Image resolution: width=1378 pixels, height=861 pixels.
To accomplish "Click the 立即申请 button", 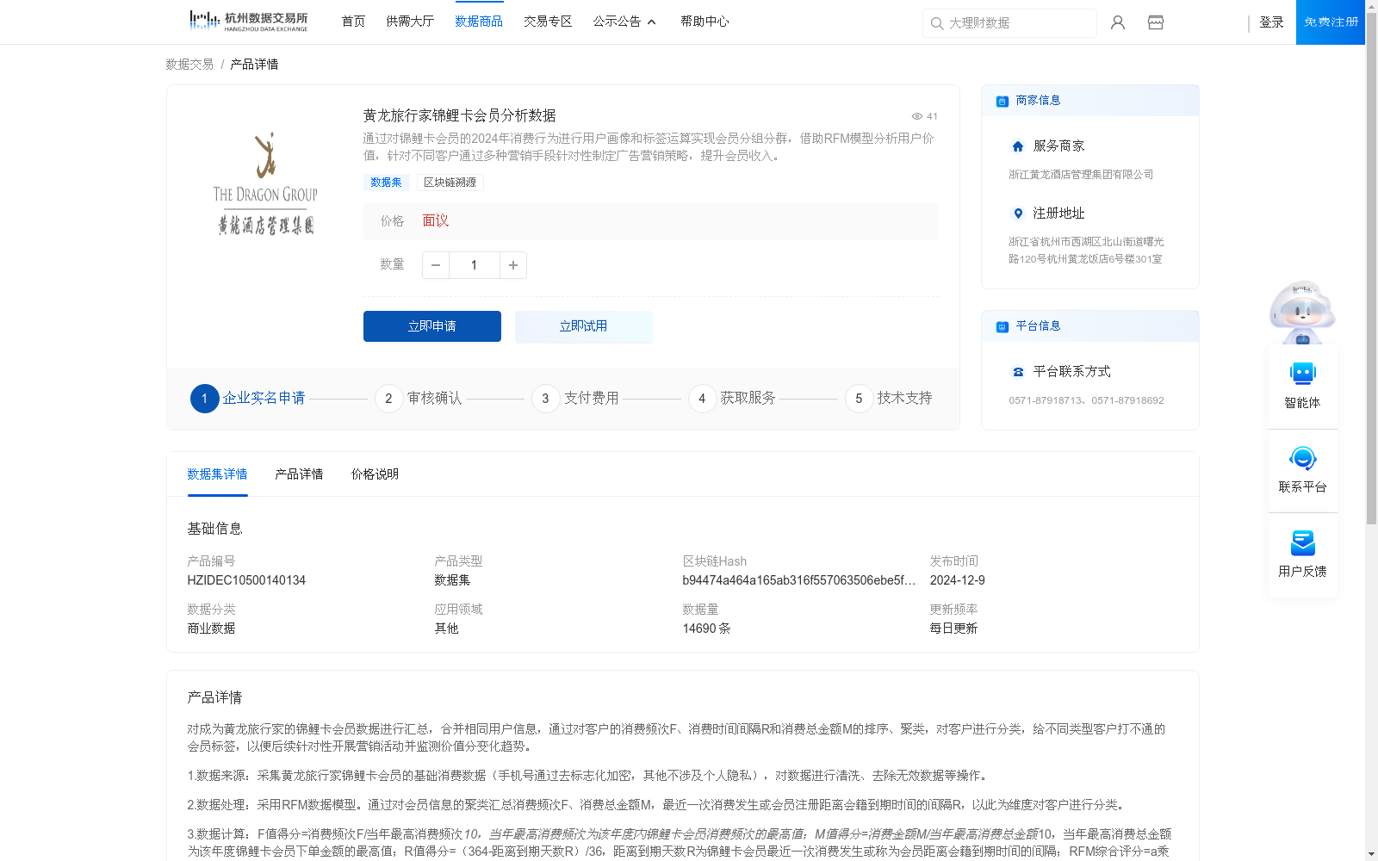I will (x=432, y=326).
